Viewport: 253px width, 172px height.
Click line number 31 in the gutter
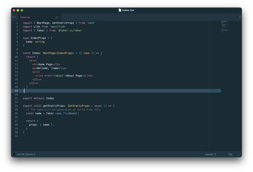pyautogui.click(x=16, y=136)
